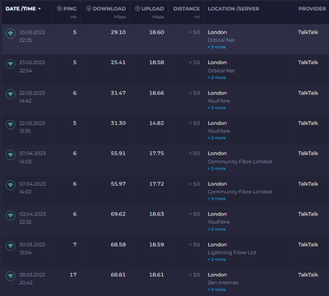329x296 pixels.
Task: Sort by the LOCATION/SERVER column header
Action: [234, 9]
